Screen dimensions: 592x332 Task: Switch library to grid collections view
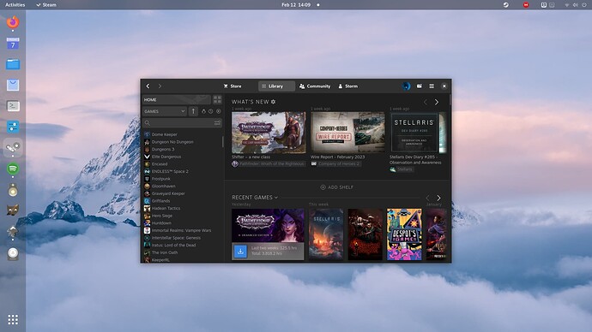[x=217, y=100]
